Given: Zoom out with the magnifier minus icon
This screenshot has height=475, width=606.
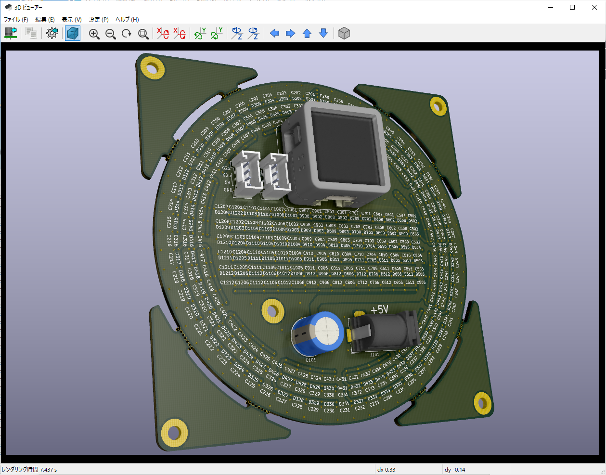Looking at the screenshot, I should coord(111,33).
